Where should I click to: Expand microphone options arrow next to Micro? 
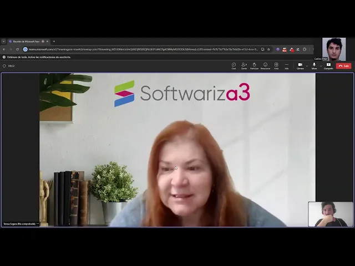[321, 66]
